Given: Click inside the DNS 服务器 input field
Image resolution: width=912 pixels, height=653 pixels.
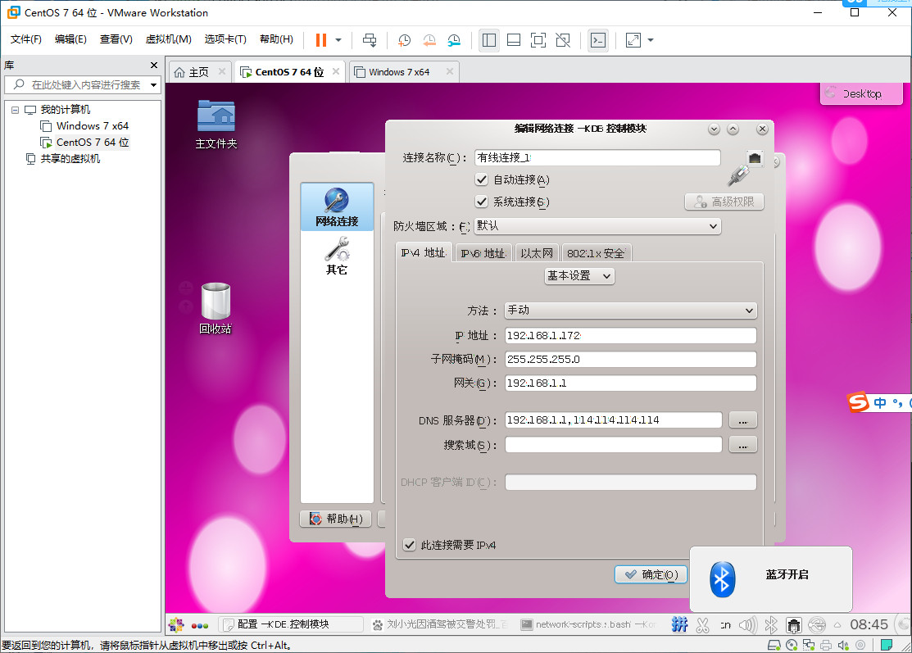Looking at the screenshot, I should coord(612,419).
